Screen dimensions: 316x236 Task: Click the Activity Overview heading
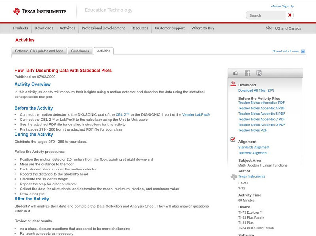point(32,84)
